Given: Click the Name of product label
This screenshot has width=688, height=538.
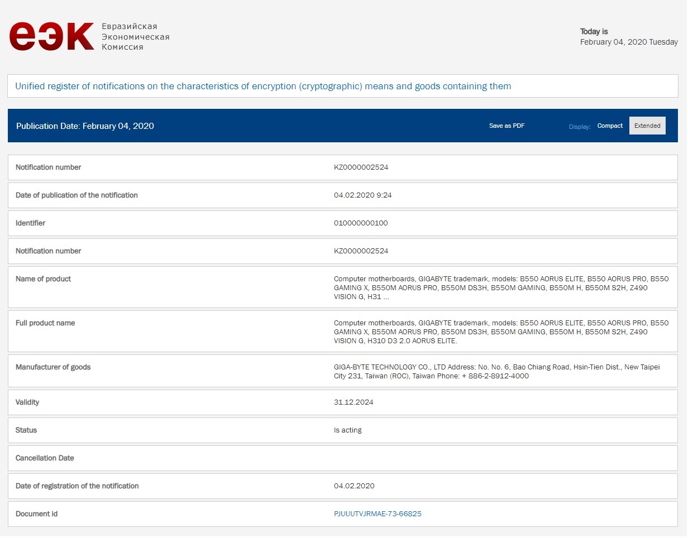Looking at the screenshot, I should (x=43, y=278).
